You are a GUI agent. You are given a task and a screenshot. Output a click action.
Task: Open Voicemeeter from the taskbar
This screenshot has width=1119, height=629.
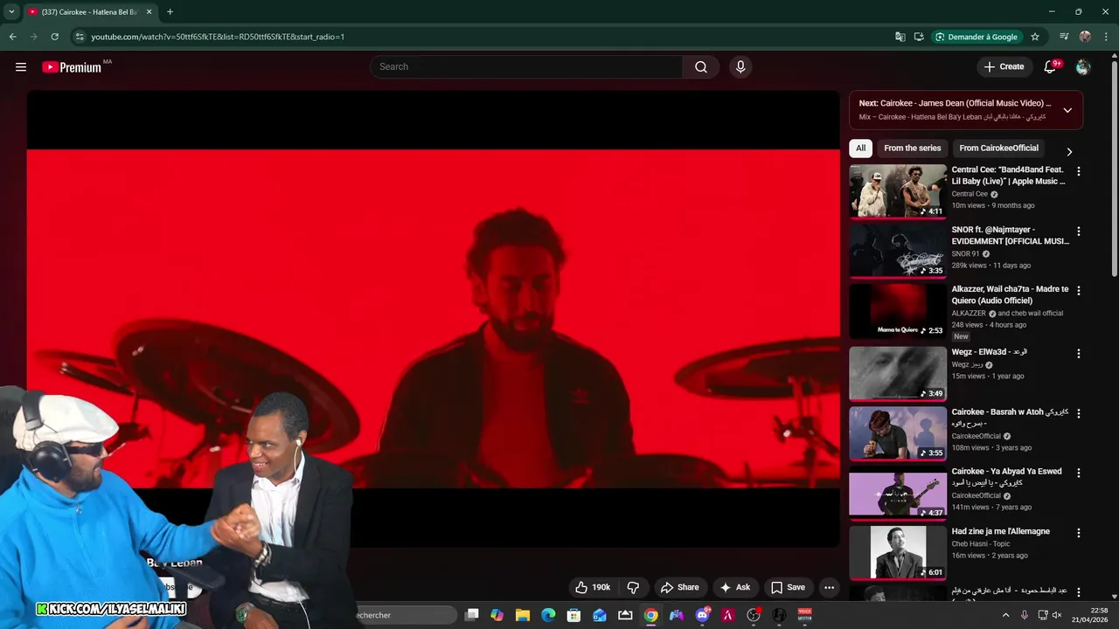coord(804,615)
